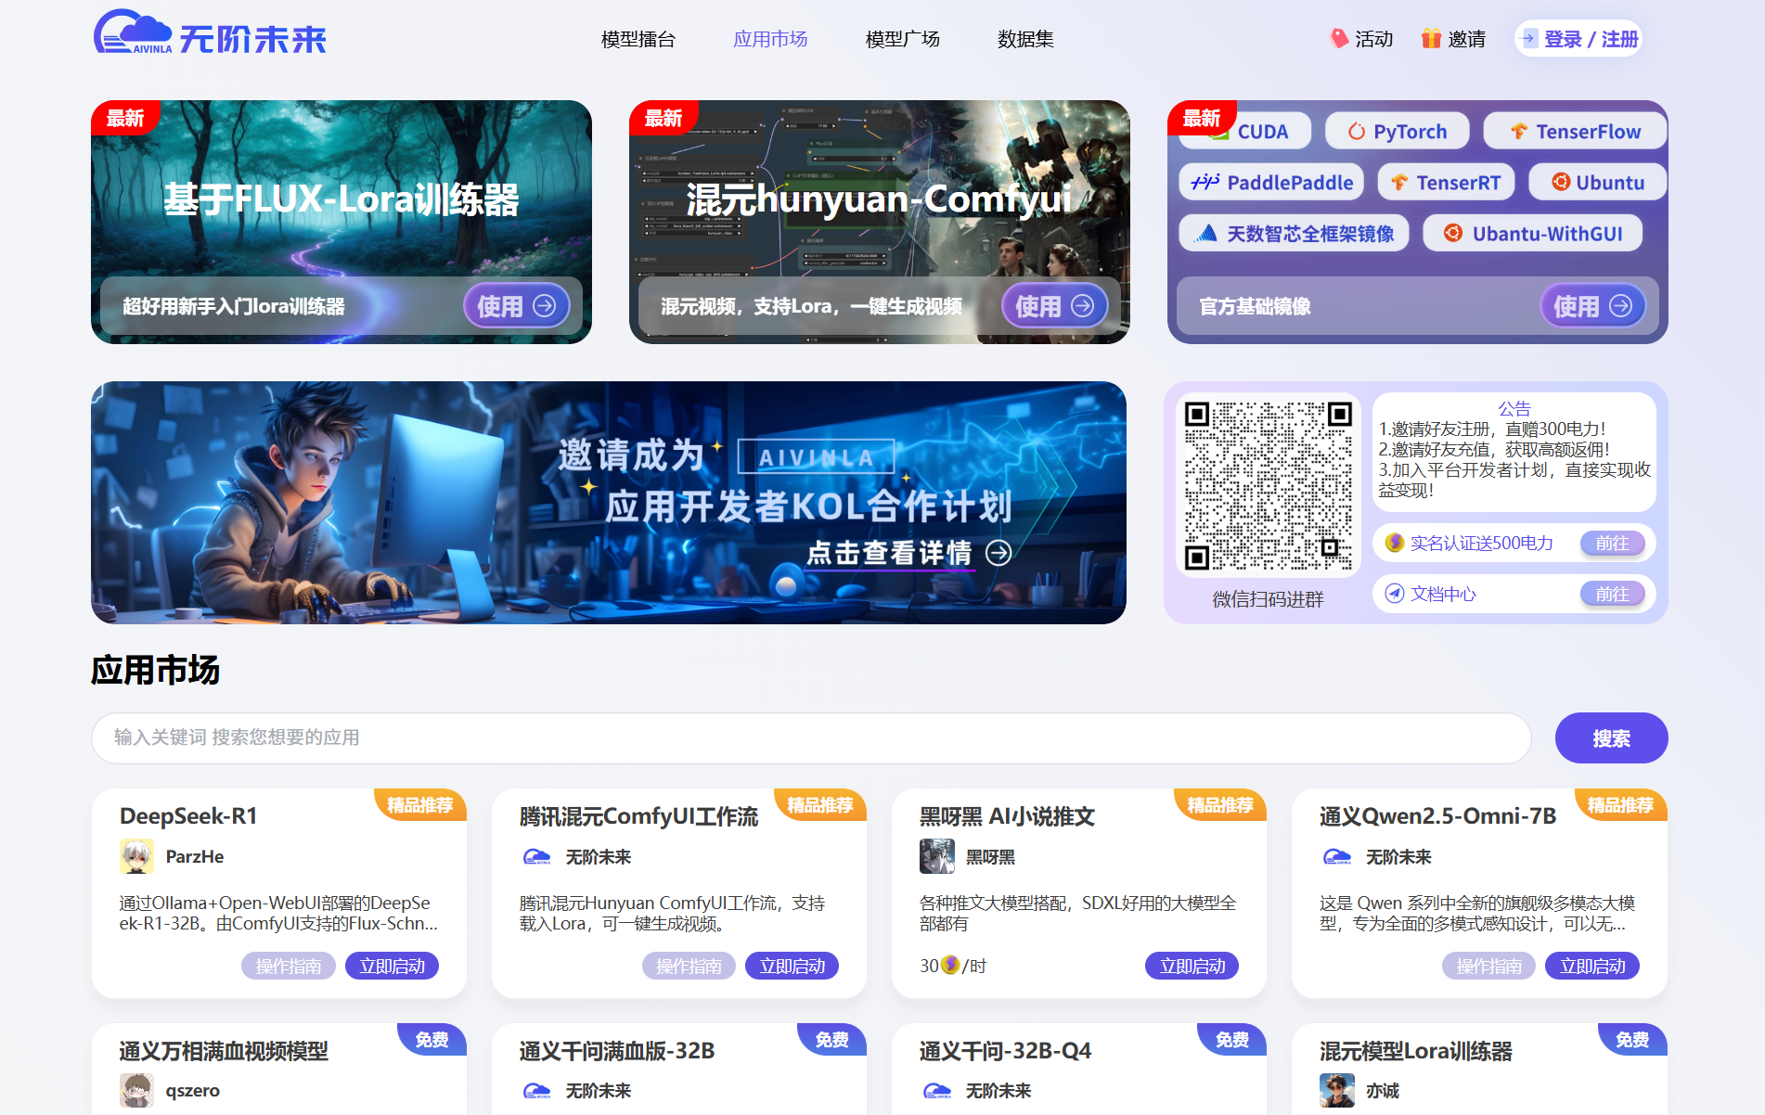1765x1115 pixels.
Task: Click 登录 / 注册 button
Action: coord(1578,39)
